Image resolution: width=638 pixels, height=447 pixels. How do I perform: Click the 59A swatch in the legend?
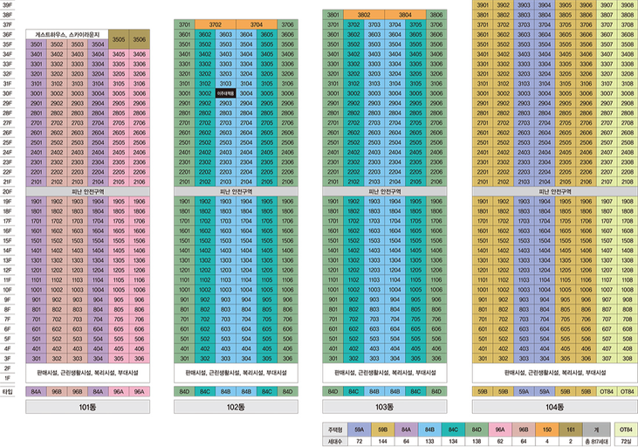[359, 430]
